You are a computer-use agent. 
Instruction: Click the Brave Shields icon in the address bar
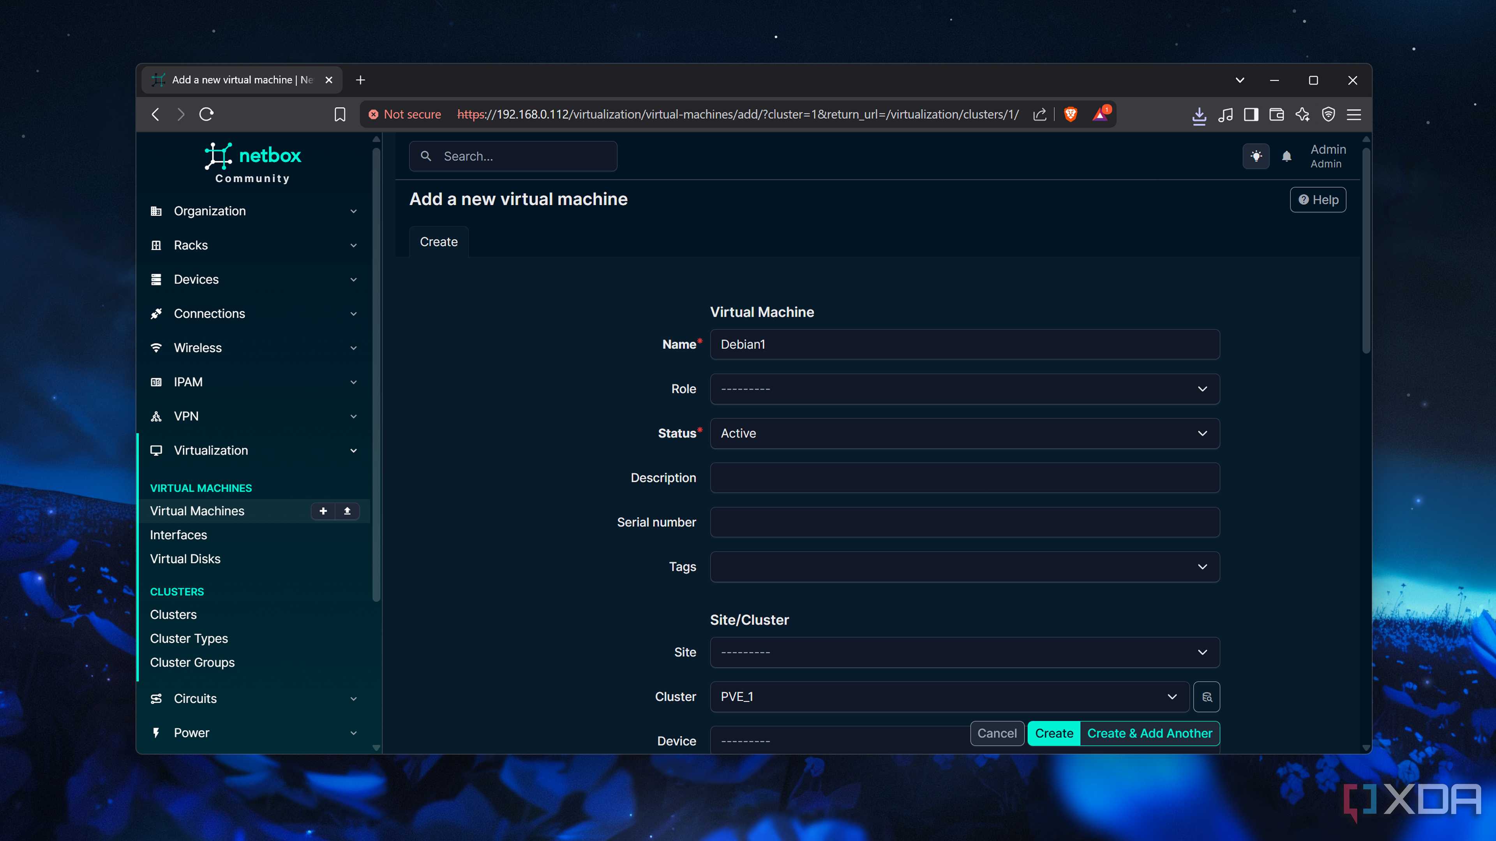click(x=1070, y=114)
